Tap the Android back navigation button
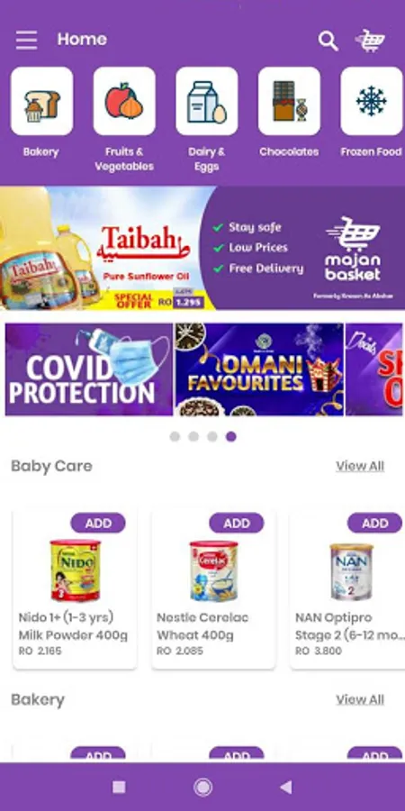The width and height of the screenshot is (405, 811). [285, 788]
